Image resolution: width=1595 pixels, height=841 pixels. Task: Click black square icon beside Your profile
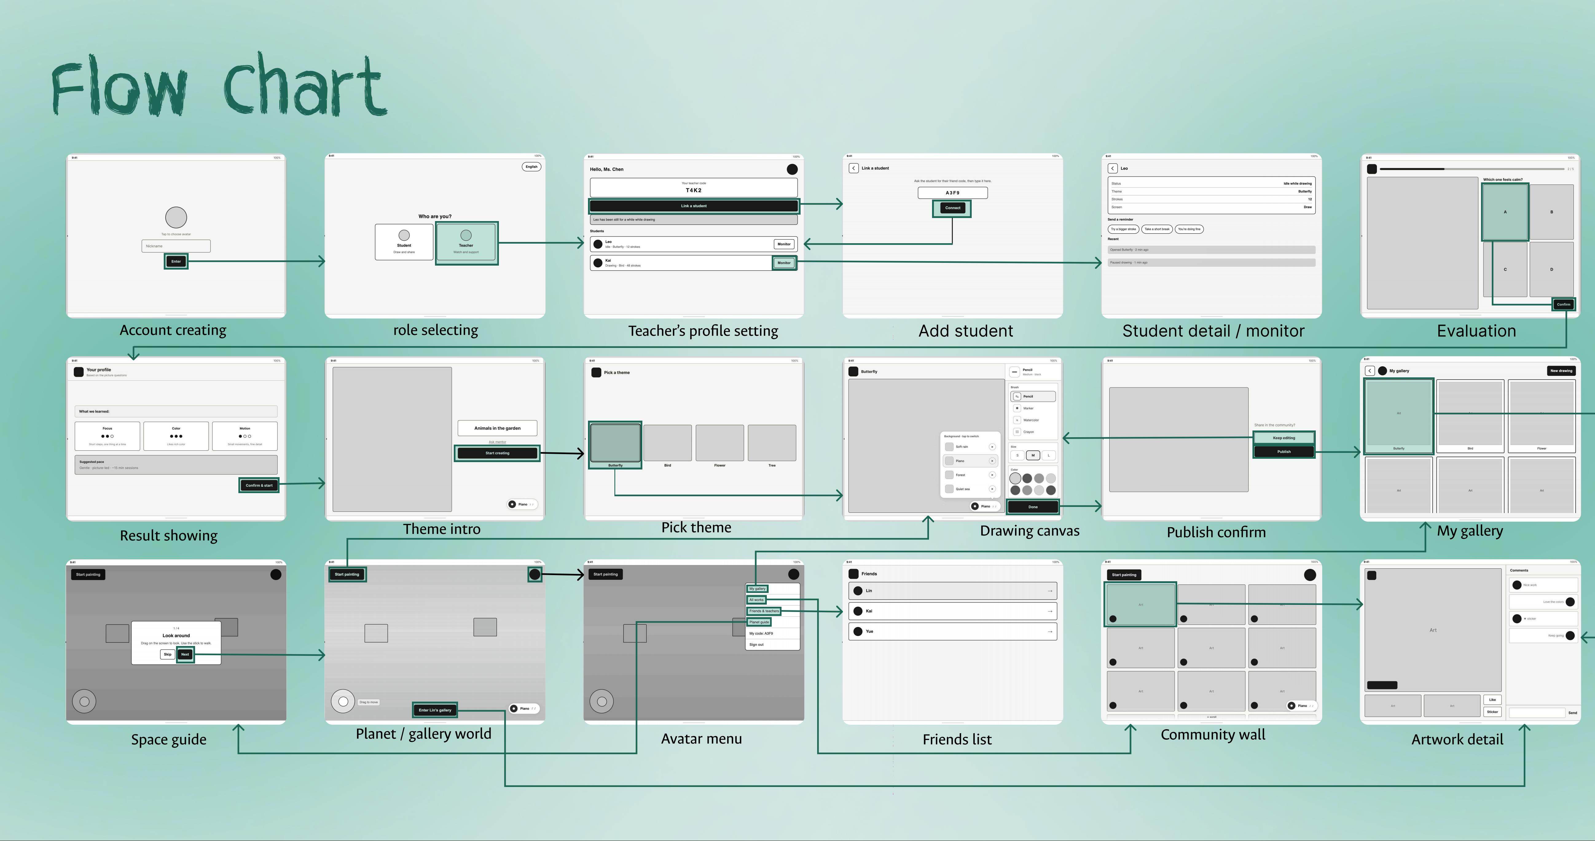tap(79, 372)
